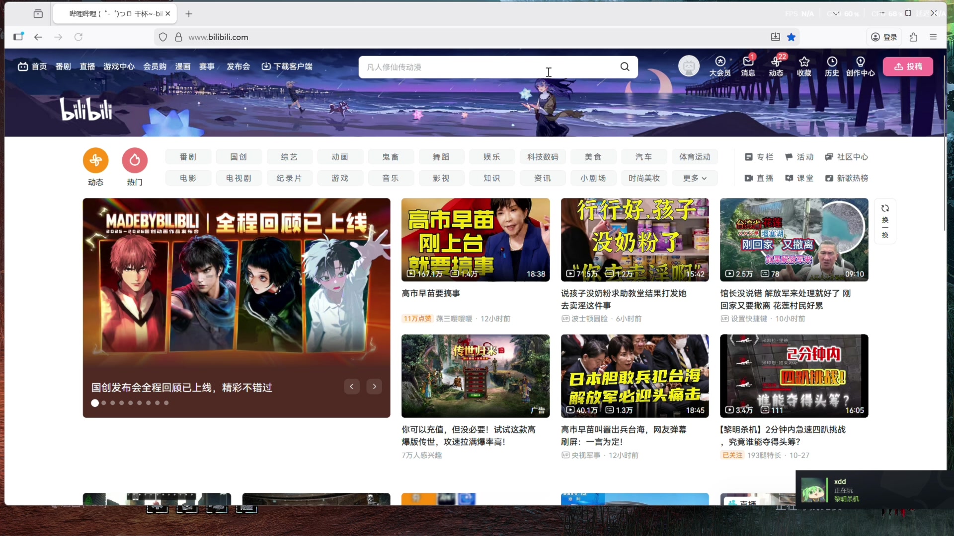Expand the 更多 categories dropdown
This screenshot has width=954, height=536.
[694, 178]
